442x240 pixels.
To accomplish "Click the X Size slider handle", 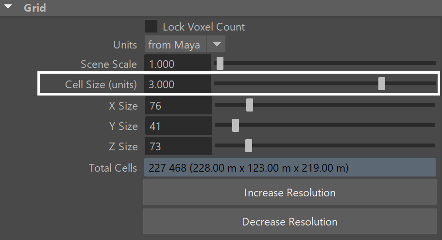I will pos(250,105).
